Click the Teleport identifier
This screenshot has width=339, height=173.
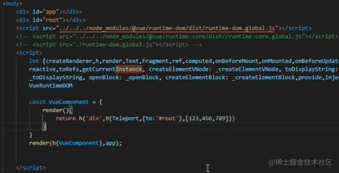click(125, 118)
